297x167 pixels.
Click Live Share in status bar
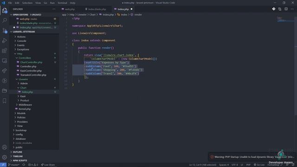(48, 165)
